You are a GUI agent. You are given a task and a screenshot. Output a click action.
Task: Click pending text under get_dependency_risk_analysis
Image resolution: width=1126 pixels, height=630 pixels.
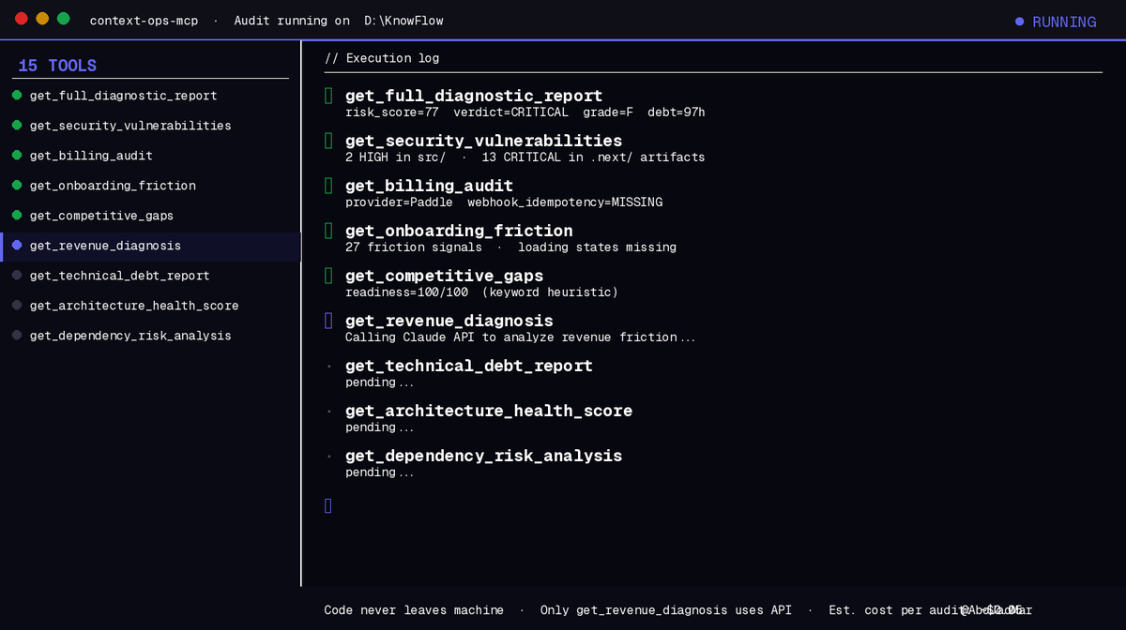coord(380,472)
